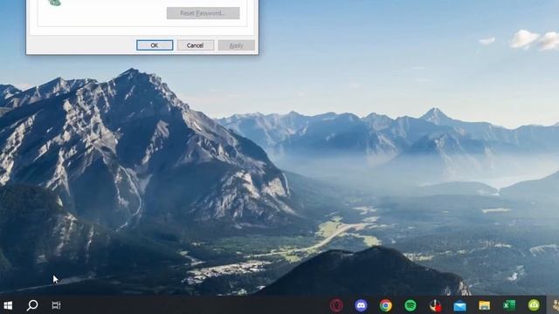The width and height of the screenshot is (559, 314).
Task: Open the taskbar search magnifier
Action: [32, 305]
